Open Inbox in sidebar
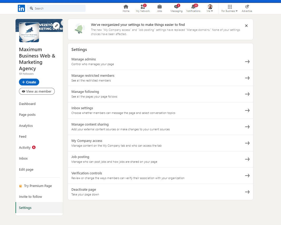This screenshot has height=225, width=281. click(x=23, y=158)
